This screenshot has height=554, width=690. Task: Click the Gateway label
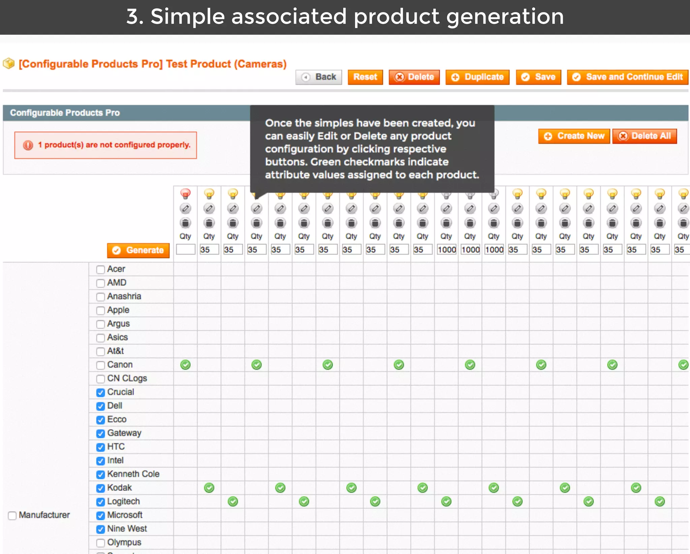tap(124, 433)
